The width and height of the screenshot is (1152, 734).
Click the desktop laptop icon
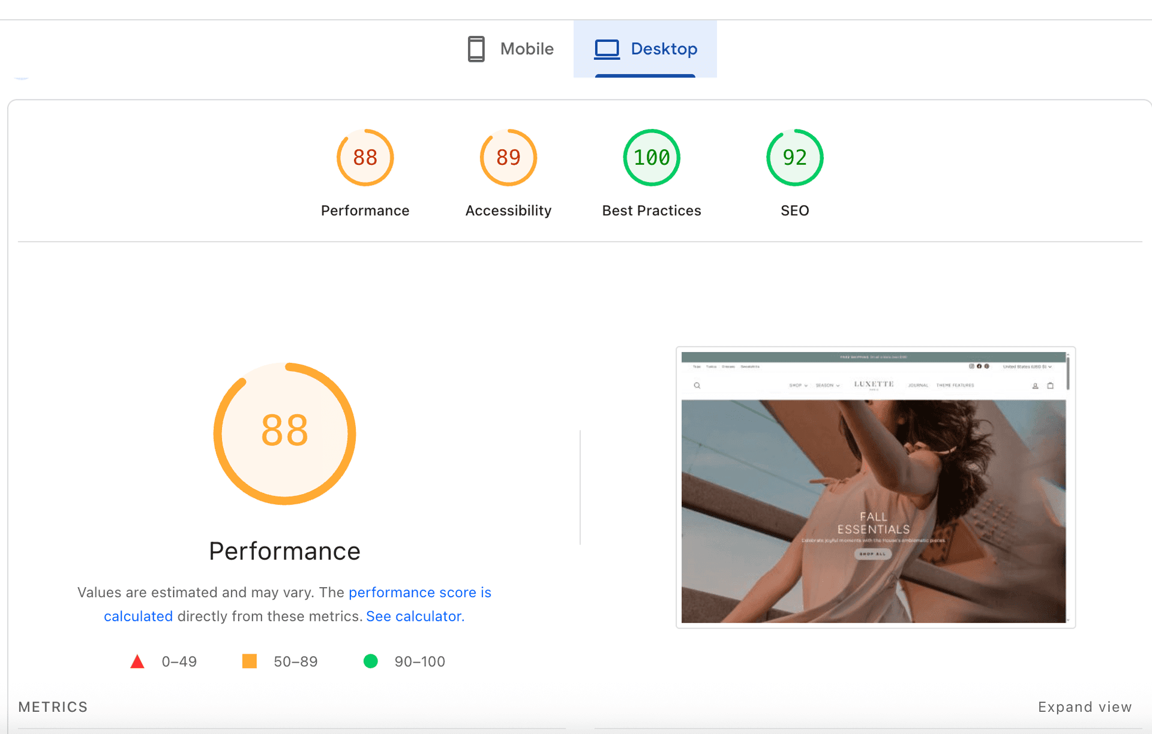coord(607,49)
